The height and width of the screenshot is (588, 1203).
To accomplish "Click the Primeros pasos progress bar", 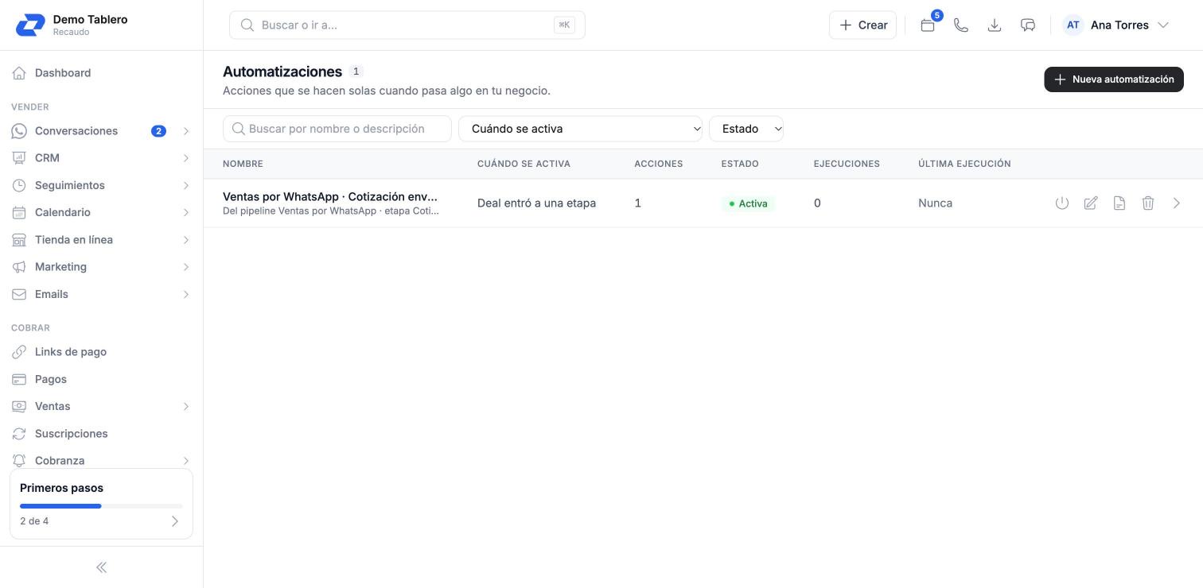I will pos(101,506).
